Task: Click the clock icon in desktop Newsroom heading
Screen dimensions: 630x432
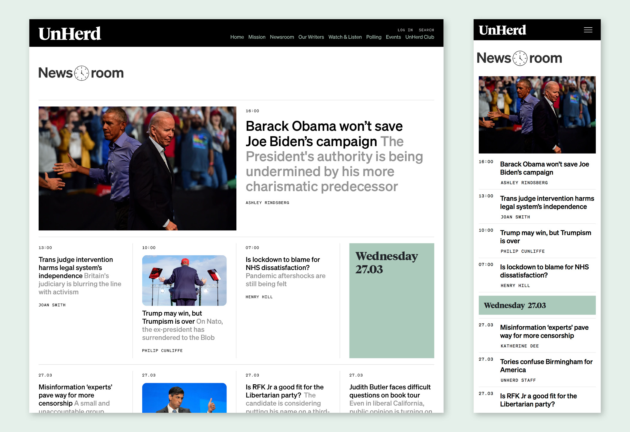Action: pyautogui.click(x=82, y=73)
